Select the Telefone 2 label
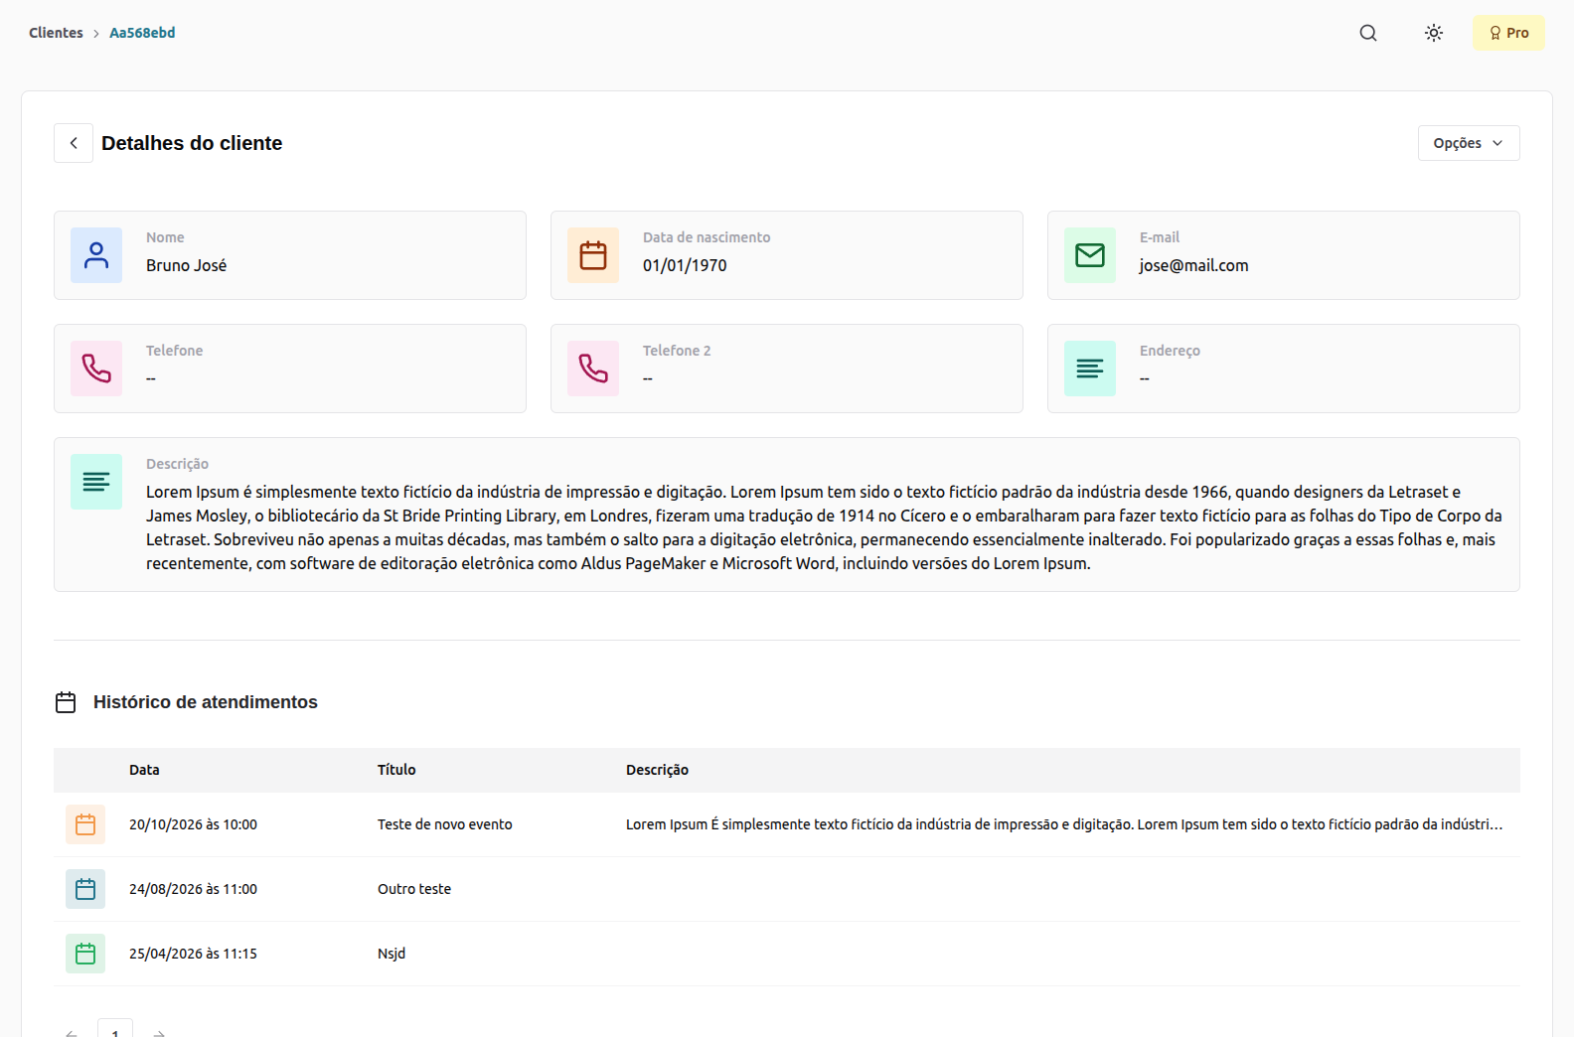Image resolution: width=1574 pixels, height=1037 pixels. tap(677, 351)
